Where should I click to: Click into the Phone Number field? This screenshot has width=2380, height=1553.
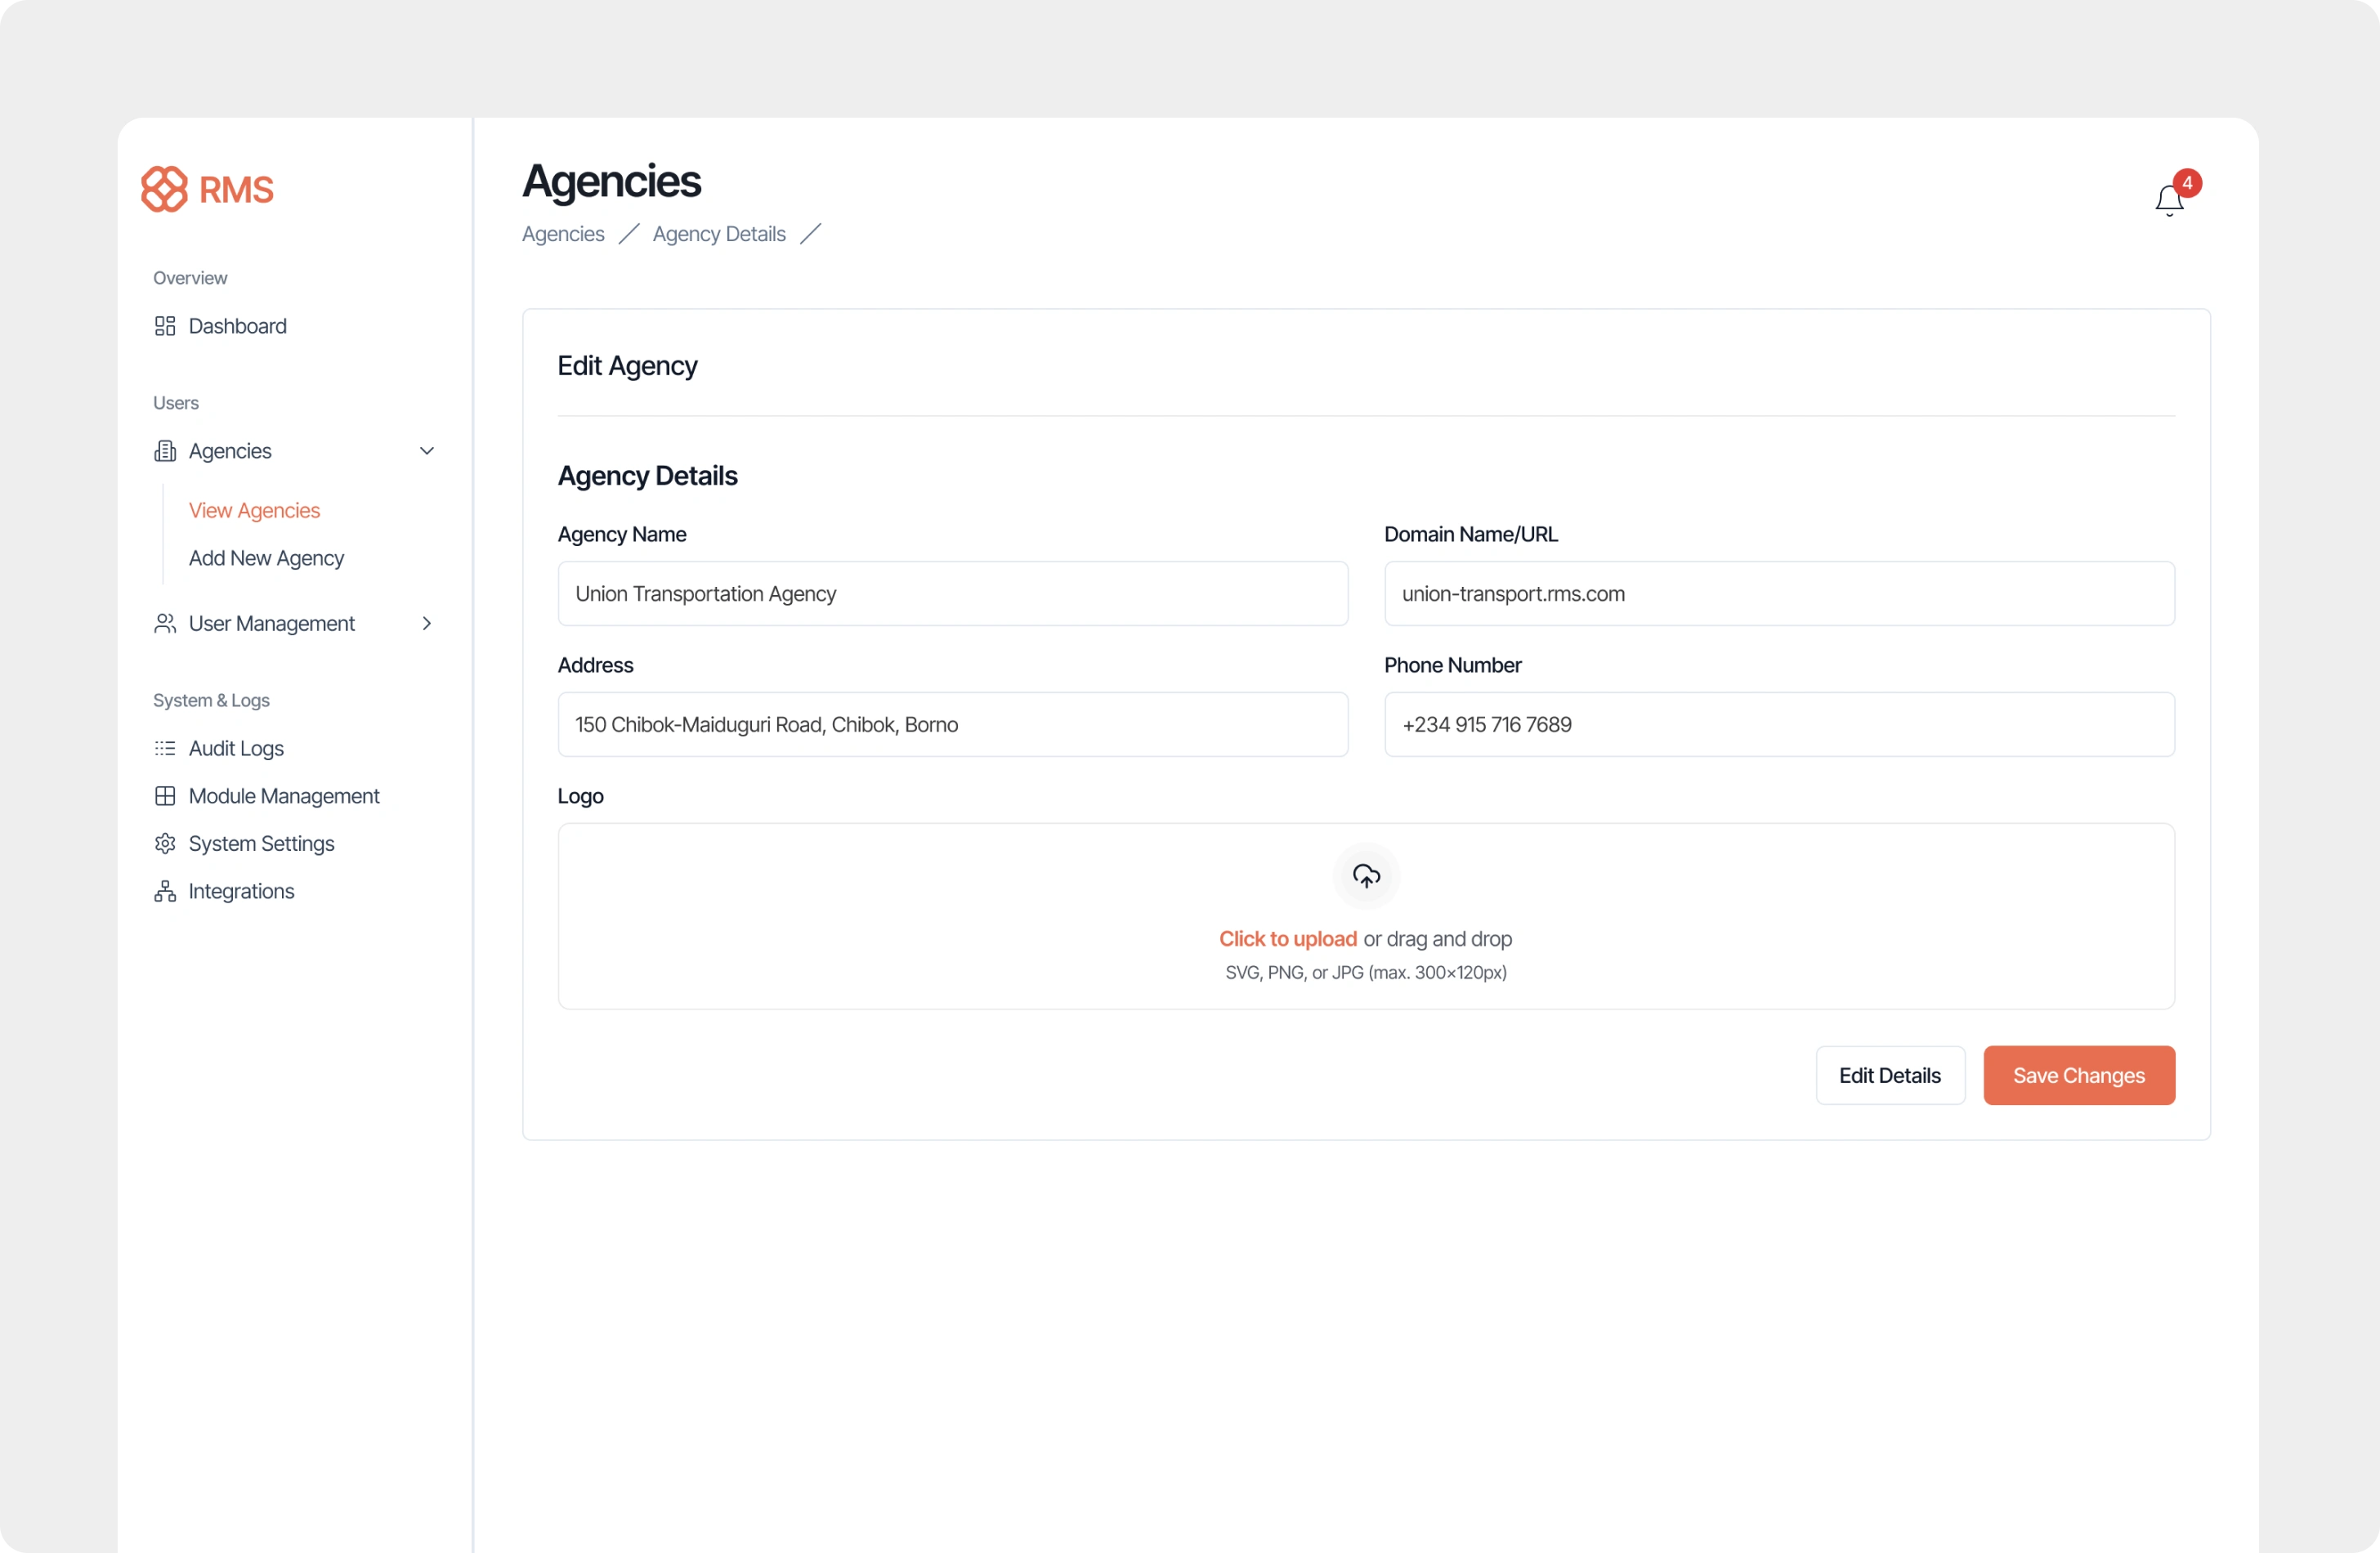click(x=1778, y=725)
